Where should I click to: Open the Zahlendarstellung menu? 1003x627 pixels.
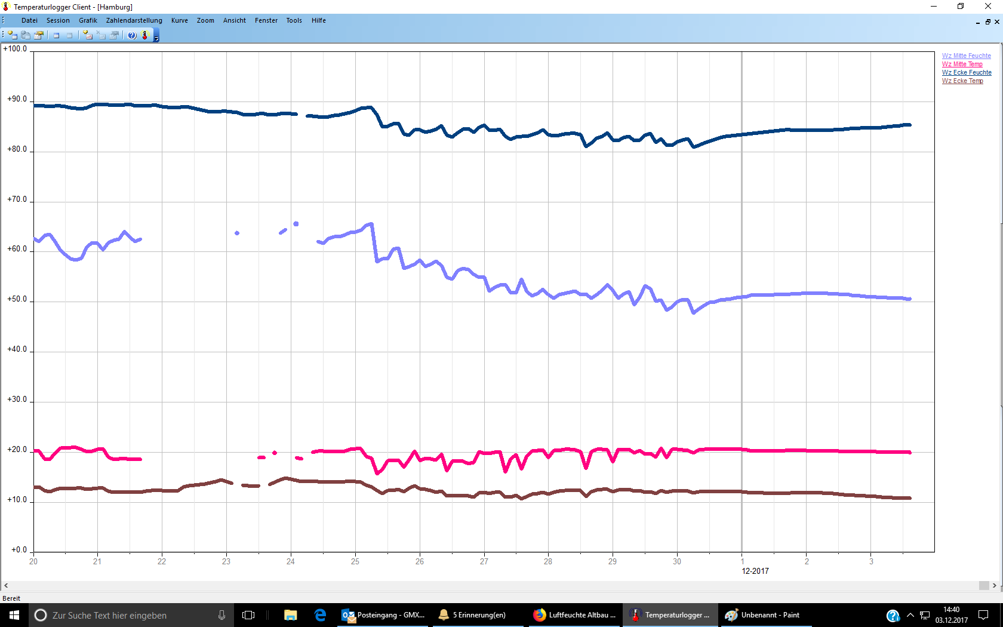(134, 20)
